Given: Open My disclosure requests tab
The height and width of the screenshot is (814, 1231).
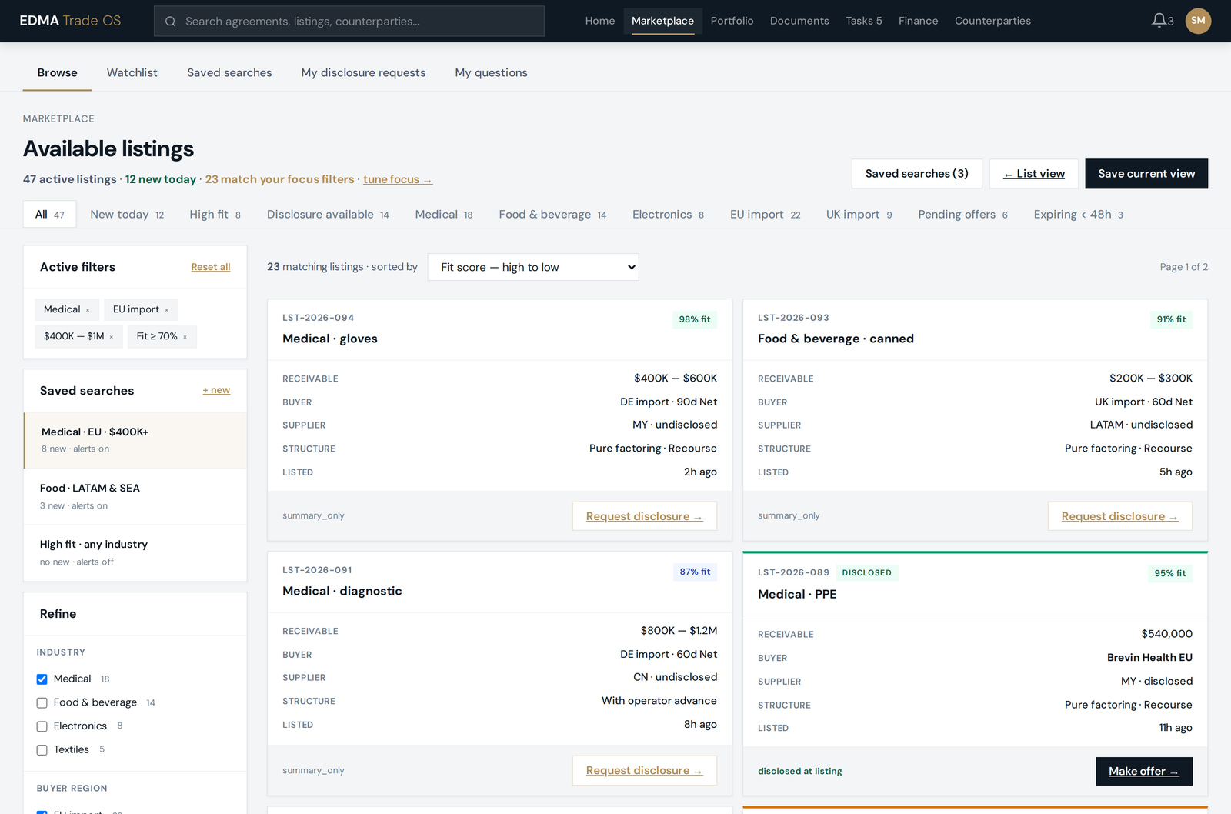Looking at the screenshot, I should (363, 72).
